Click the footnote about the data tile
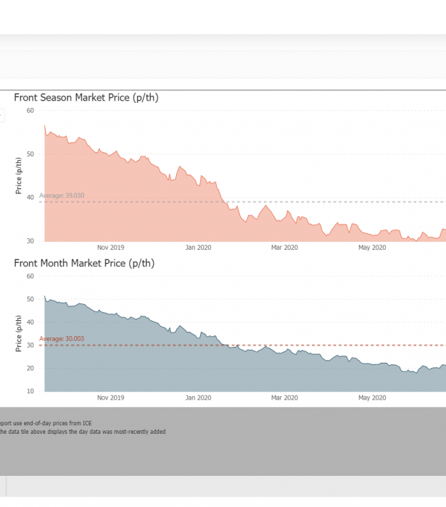Screen dimensions: 446x507 [82, 432]
